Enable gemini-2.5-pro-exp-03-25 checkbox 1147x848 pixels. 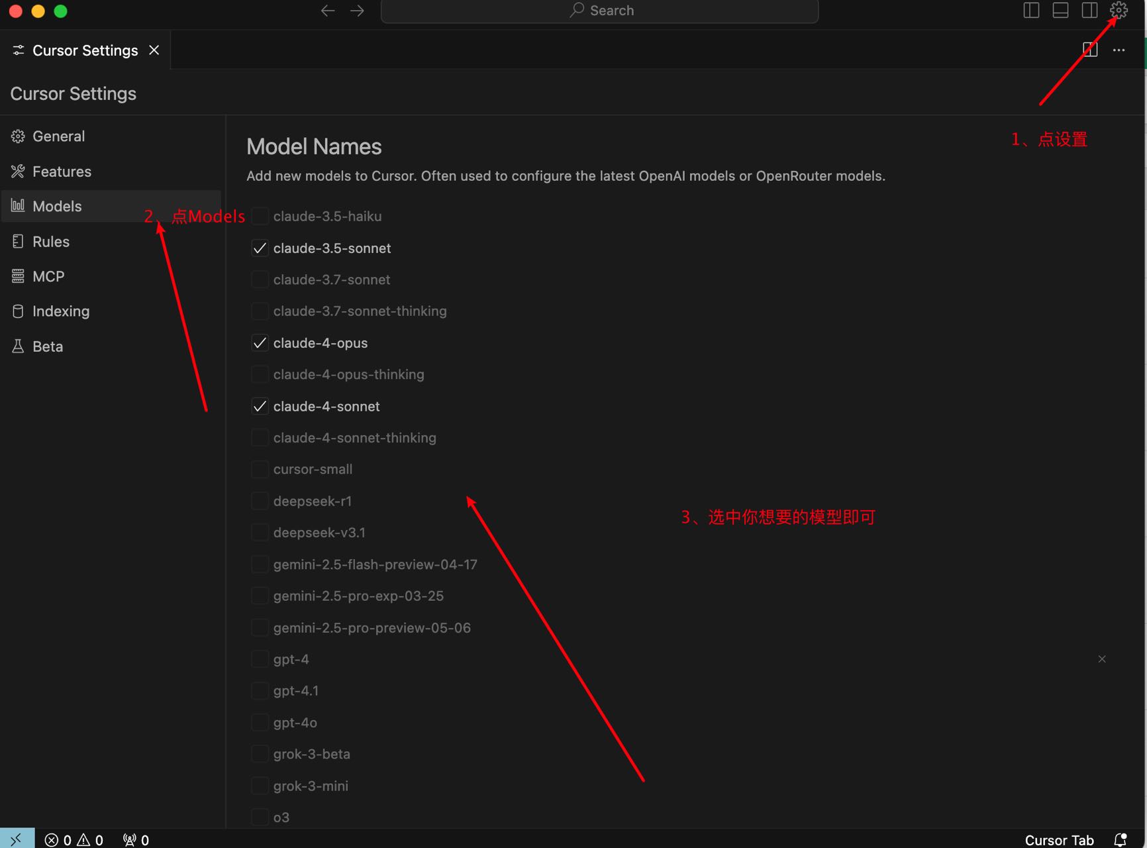260,596
